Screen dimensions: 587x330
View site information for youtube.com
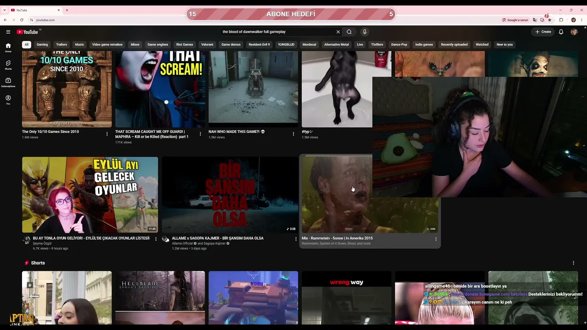pos(31,20)
